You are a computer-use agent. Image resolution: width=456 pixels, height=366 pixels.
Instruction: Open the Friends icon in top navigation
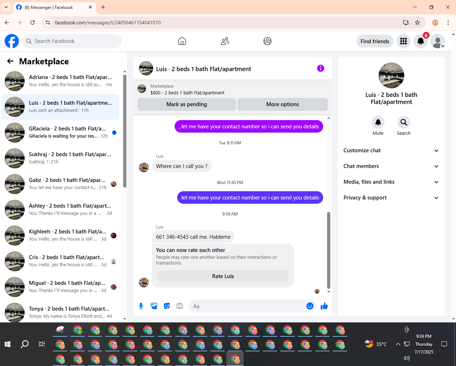point(225,41)
